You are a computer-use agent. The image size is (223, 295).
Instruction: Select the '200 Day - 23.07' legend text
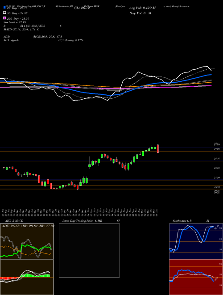(x=18, y=19)
